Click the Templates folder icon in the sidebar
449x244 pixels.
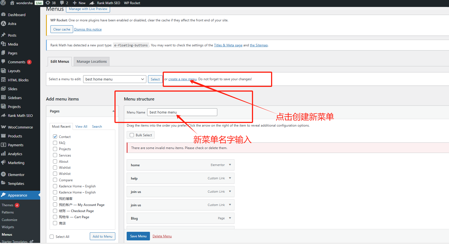point(3,183)
